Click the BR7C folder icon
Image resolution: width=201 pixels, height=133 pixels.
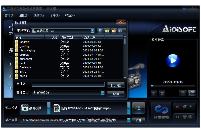tap(17, 72)
